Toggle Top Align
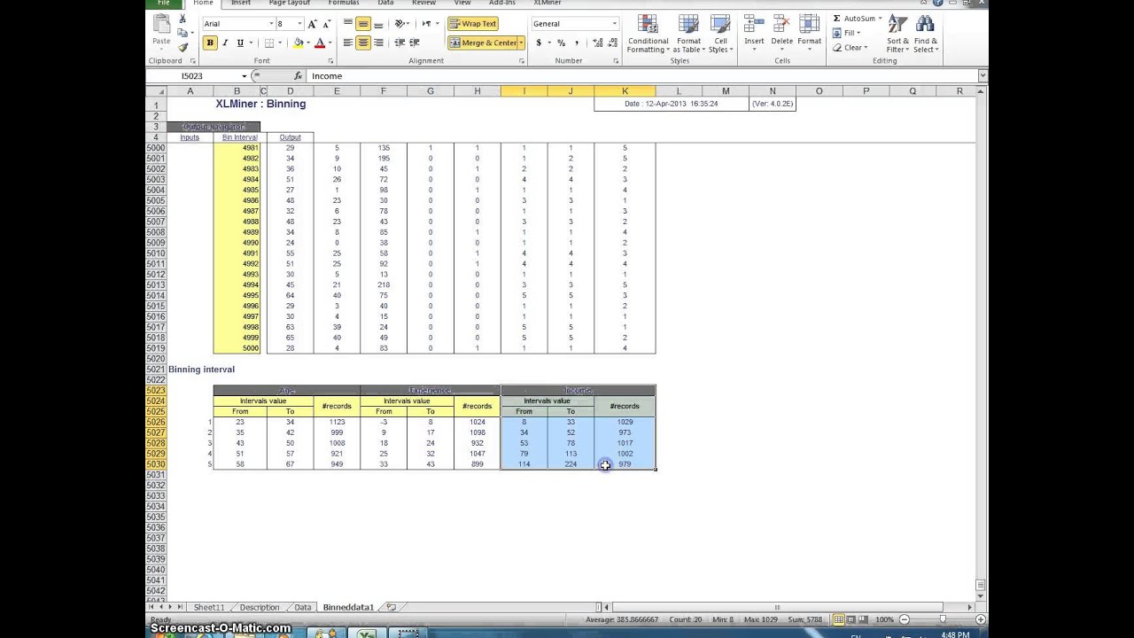Viewport: 1134px width, 638px height. (x=347, y=24)
